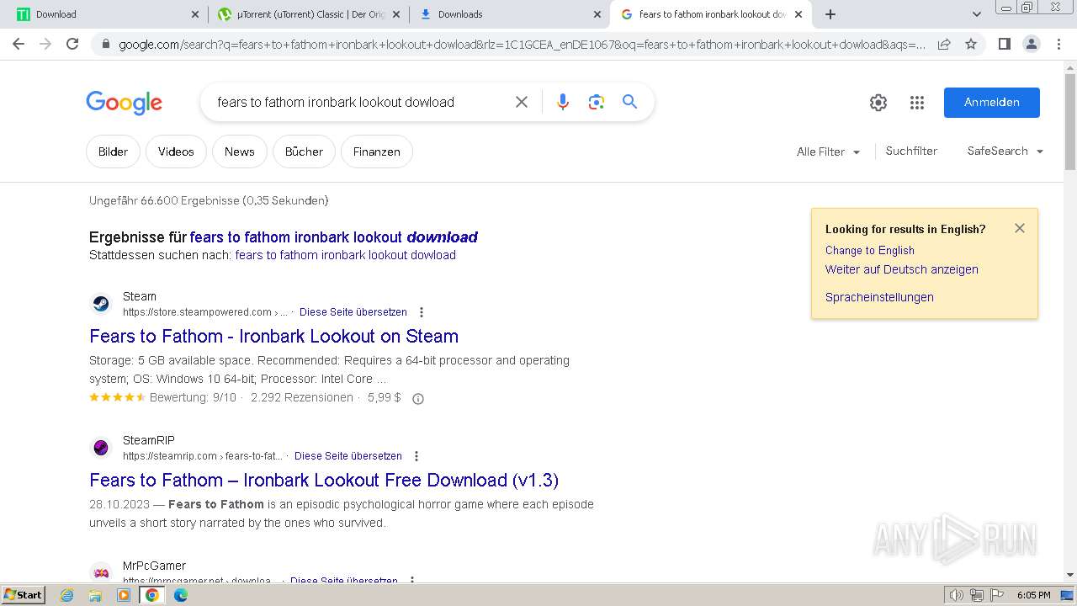Click Weiter auf Deutsch anzeigen
1077x606 pixels.
click(x=902, y=270)
